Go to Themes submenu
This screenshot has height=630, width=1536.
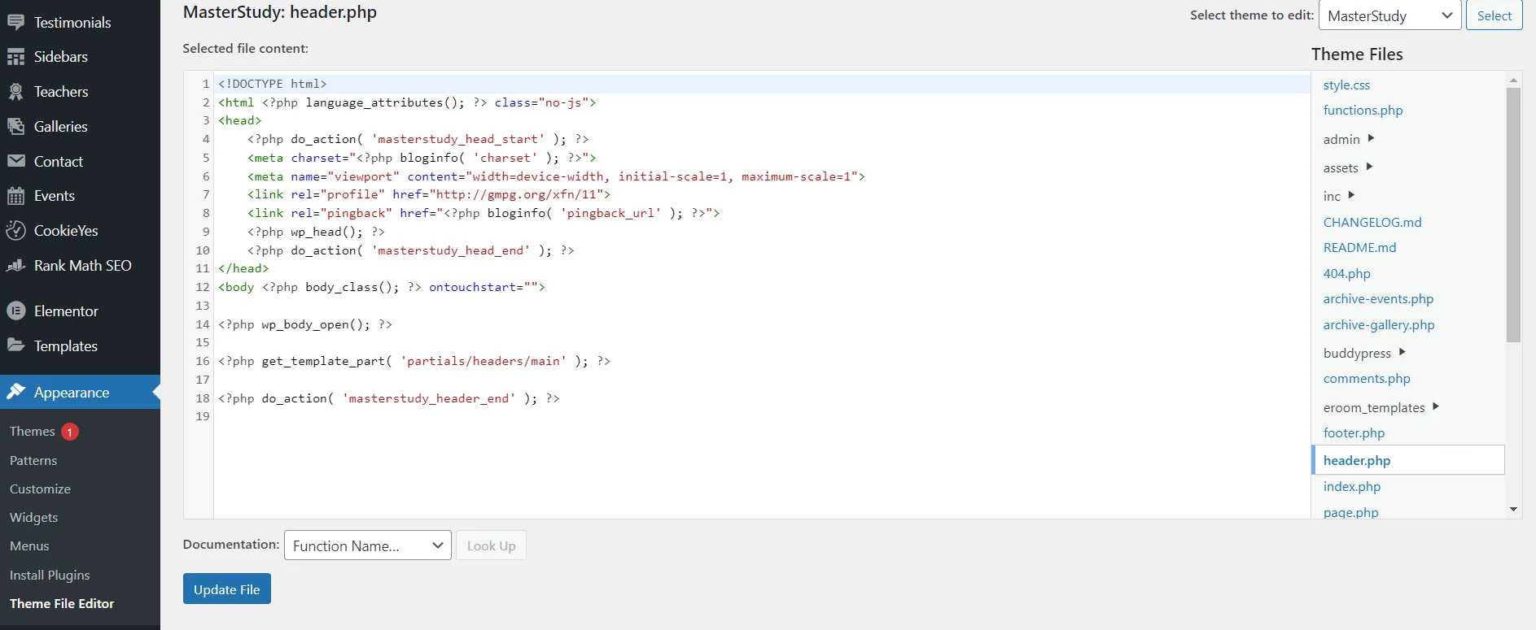coord(33,432)
